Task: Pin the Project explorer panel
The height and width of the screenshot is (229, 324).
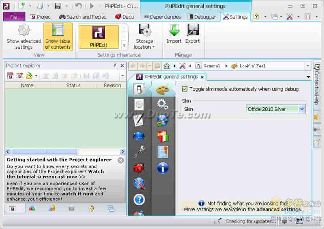Action: tap(115, 66)
